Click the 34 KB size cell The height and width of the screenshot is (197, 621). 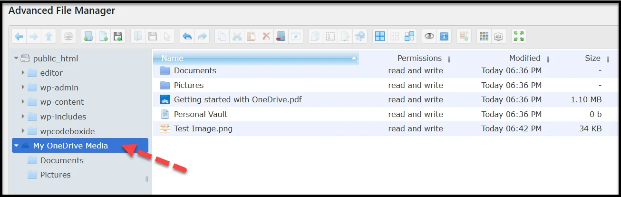590,128
